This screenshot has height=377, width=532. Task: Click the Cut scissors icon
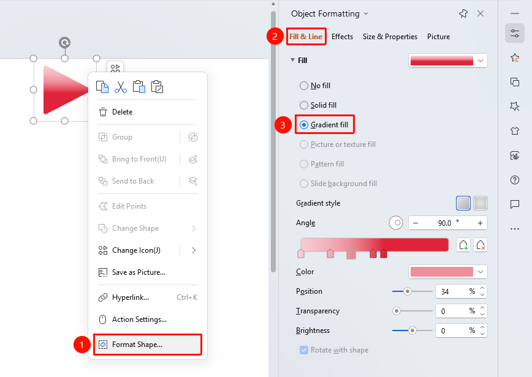coord(121,87)
